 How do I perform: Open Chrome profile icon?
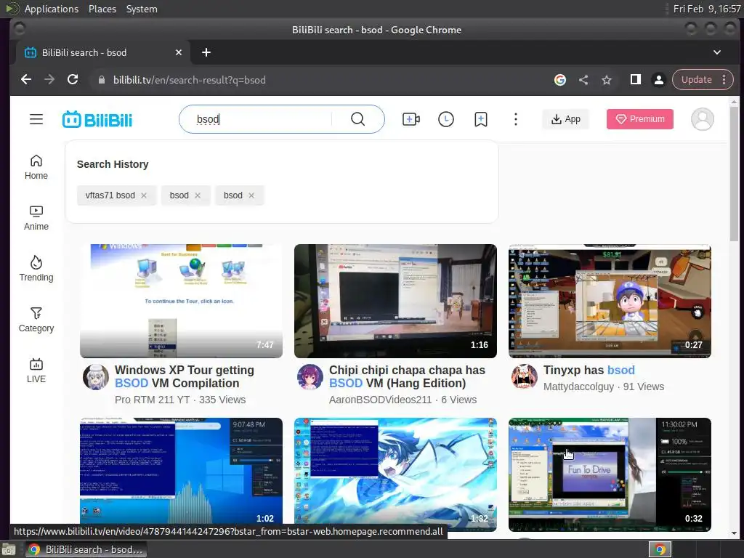tap(658, 80)
